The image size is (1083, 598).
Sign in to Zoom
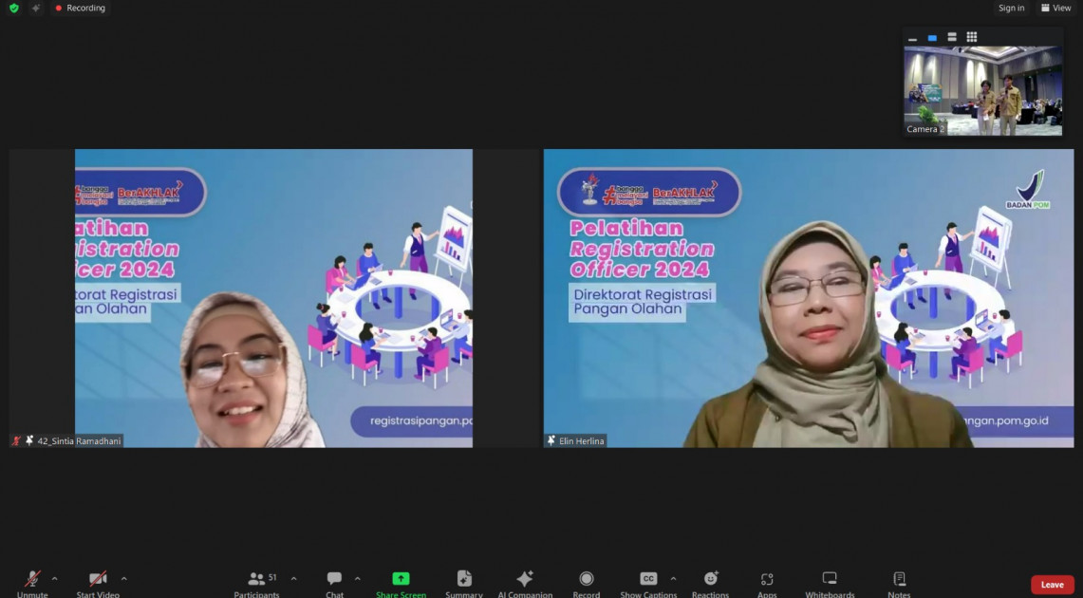pyautogui.click(x=1010, y=8)
